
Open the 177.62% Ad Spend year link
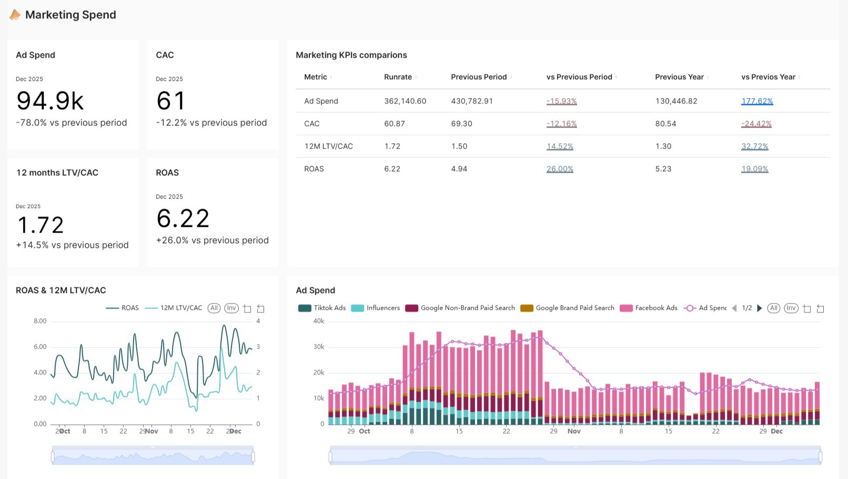757,101
